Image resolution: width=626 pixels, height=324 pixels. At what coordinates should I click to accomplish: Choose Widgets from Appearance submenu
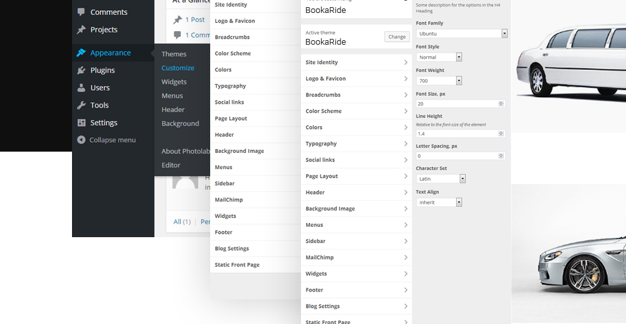174,82
